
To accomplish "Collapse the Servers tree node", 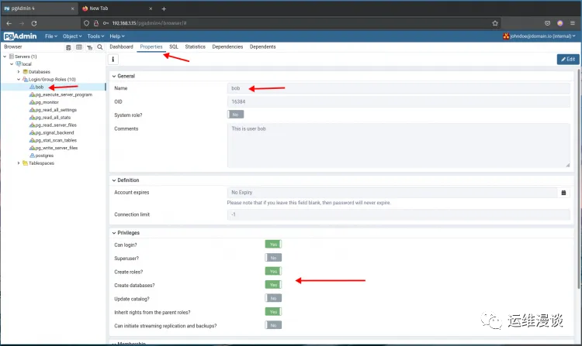I will (x=5, y=57).
